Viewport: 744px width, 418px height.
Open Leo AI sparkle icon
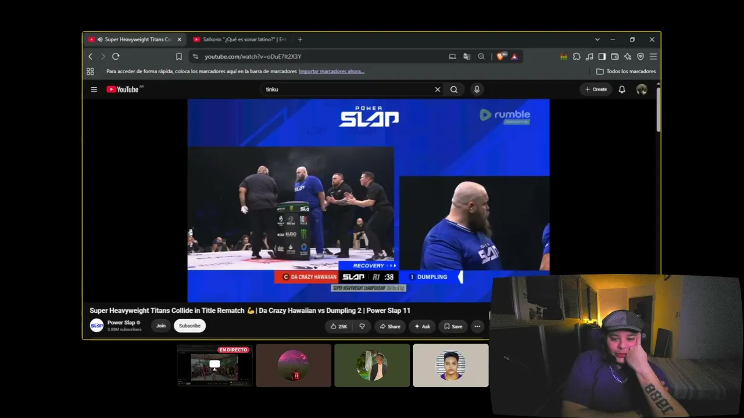[x=628, y=56]
